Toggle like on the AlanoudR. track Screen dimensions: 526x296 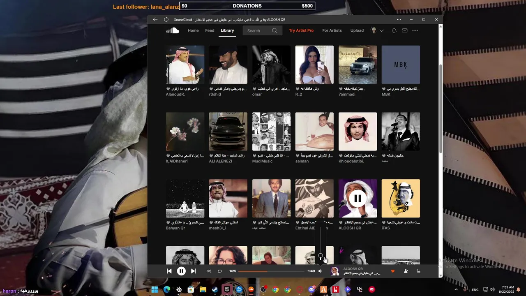tap(168, 89)
